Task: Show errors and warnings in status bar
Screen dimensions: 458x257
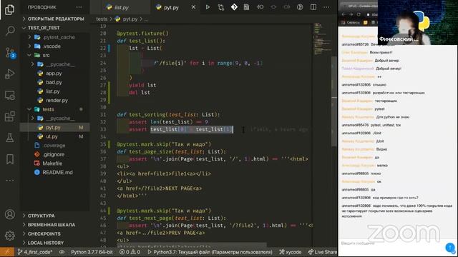Action: (x=130, y=252)
